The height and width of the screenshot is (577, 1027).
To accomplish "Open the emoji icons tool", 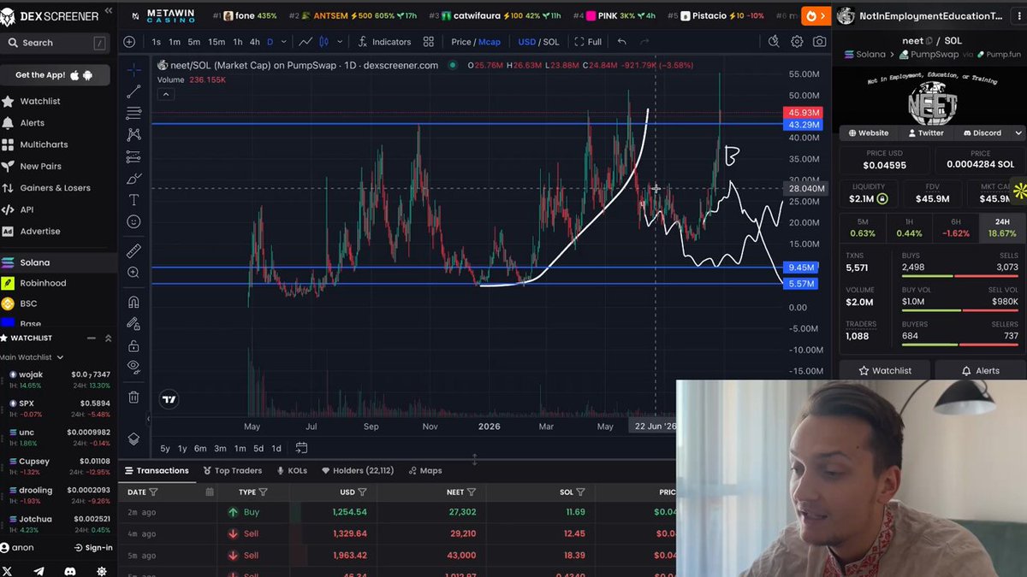I will [134, 221].
